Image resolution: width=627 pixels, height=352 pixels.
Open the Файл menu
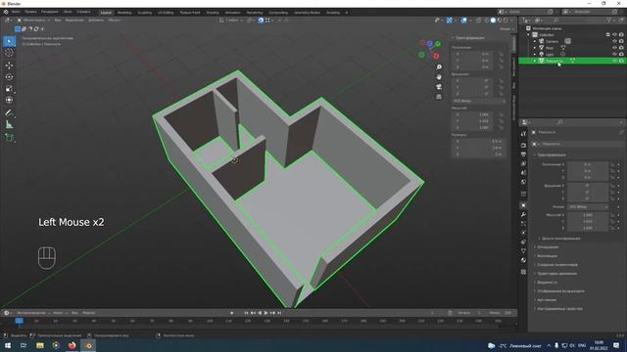coord(16,12)
